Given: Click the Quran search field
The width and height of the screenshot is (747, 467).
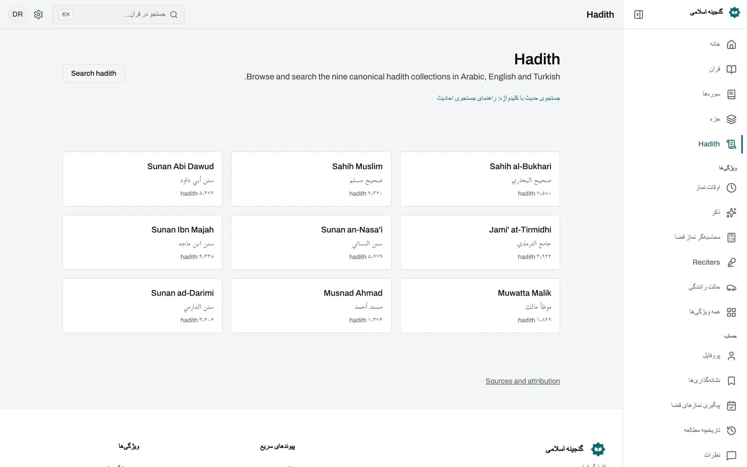Looking at the screenshot, I should click(118, 14).
